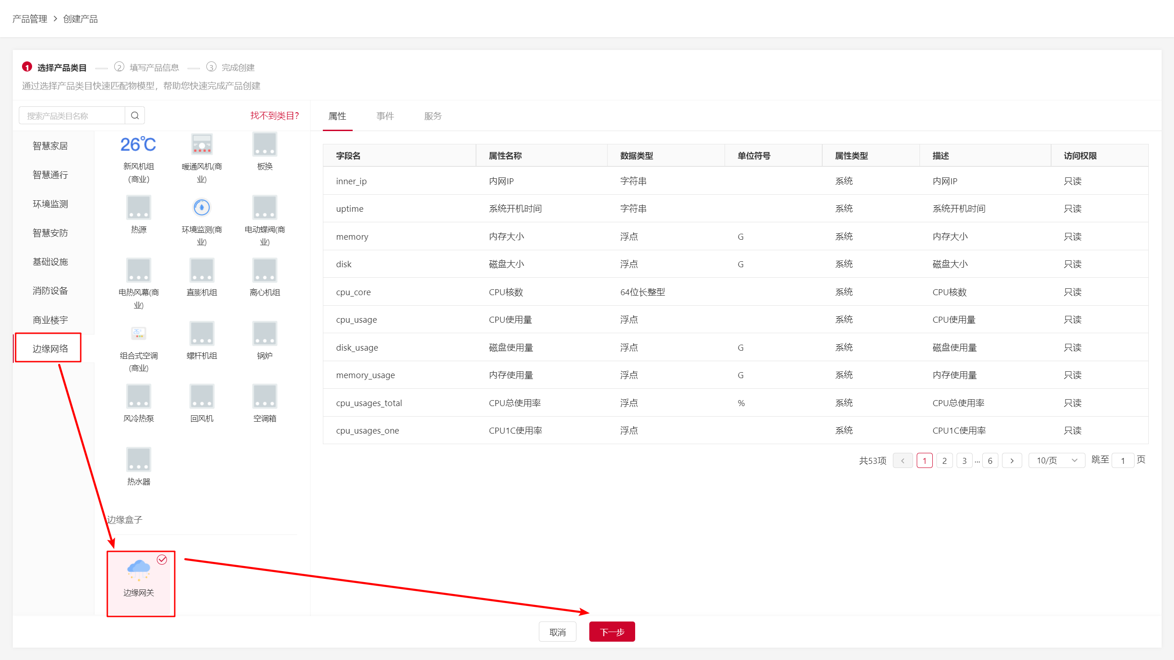Image resolution: width=1174 pixels, height=660 pixels.
Task: Click the previous page chevron
Action: pyautogui.click(x=903, y=461)
